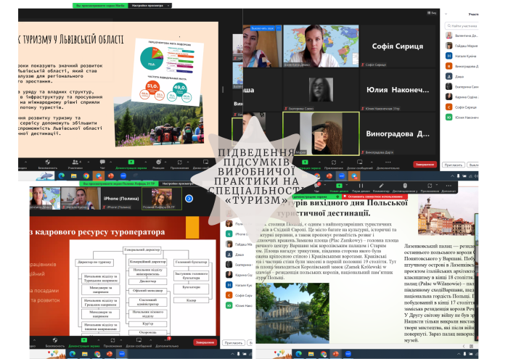Open Chrome in the bottom-right screenshot's taskbar
The height and width of the screenshot is (359, 508).
324,354
